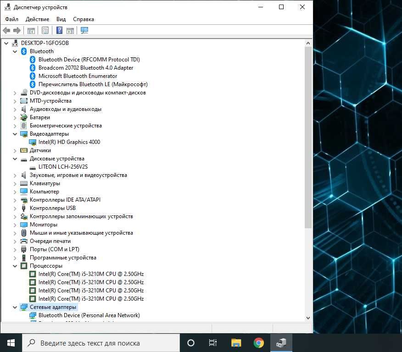
Task: Open the Файл menu
Action: tap(11, 19)
